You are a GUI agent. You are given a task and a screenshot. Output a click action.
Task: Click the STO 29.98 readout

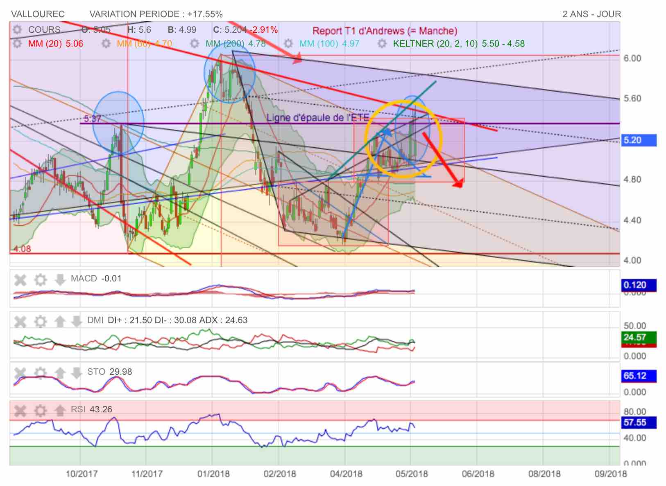[x=109, y=371]
